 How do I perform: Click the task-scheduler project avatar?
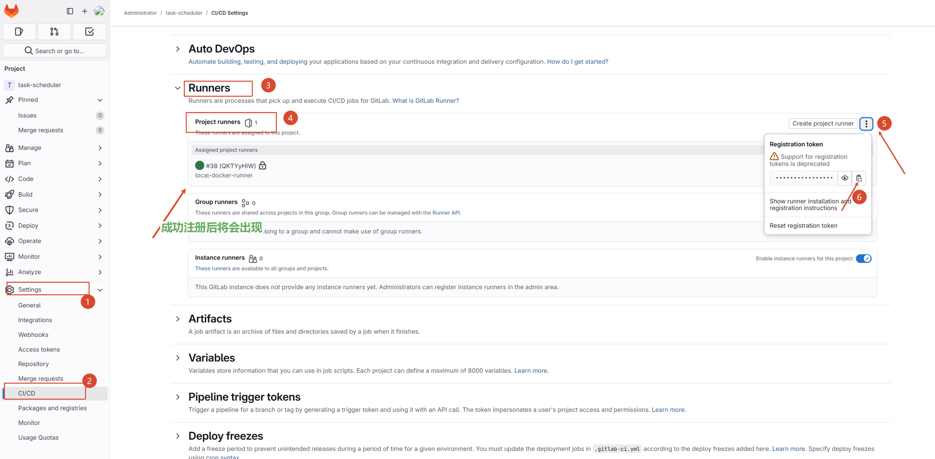click(9, 85)
